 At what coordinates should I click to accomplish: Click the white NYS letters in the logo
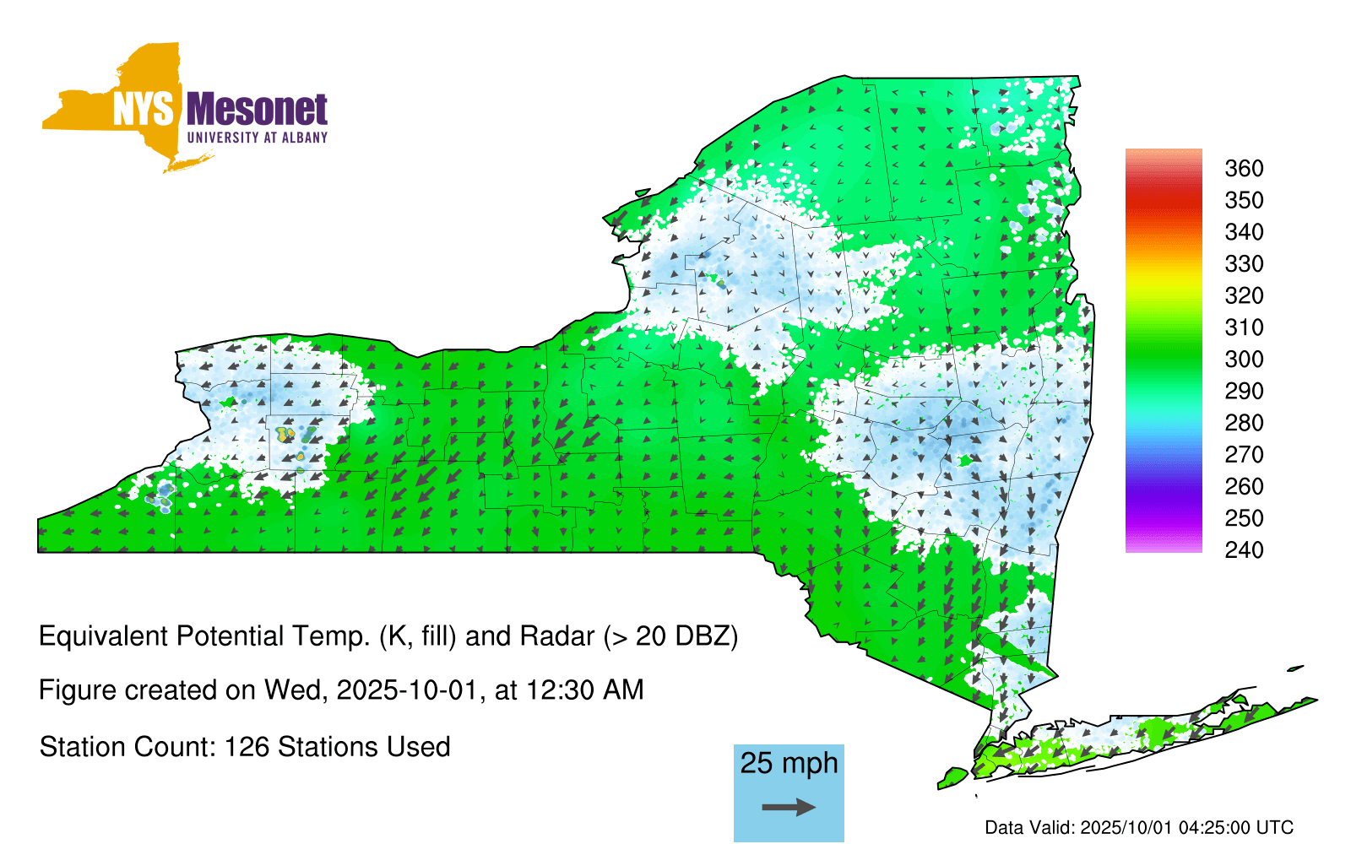tap(143, 111)
